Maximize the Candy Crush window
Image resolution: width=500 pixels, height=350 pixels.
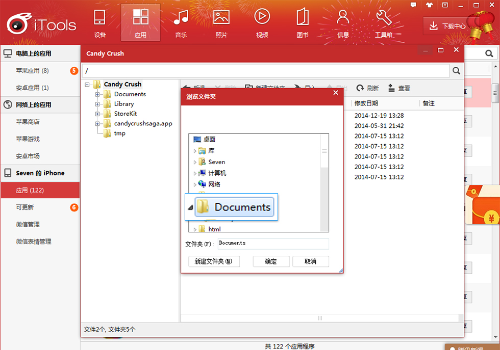tap(440, 50)
